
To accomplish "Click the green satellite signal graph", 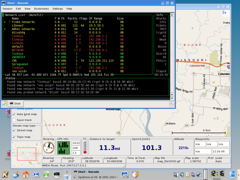I will pyautogui.click(x=64, y=148).
